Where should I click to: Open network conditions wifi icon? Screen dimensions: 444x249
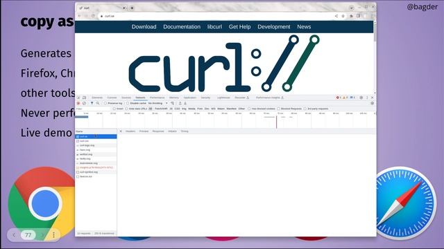tap(173, 103)
